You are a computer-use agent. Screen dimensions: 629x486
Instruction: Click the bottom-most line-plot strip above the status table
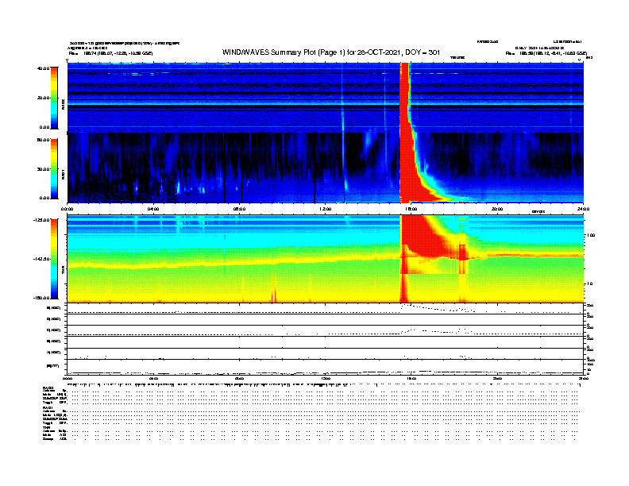325,367
